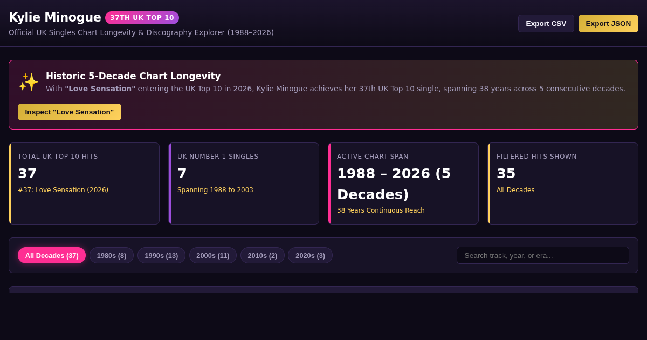Click the Official UK Singles Chart subtitle
Viewport: 647px width, 340px height.
coord(141,32)
